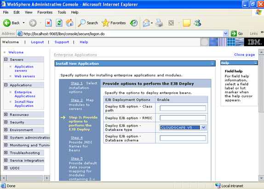
Task: Click the Help link in console banner
Action: click(84, 42)
